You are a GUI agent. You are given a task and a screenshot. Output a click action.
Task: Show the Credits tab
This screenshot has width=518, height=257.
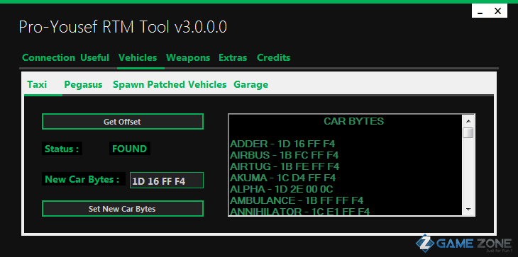pos(273,57)
